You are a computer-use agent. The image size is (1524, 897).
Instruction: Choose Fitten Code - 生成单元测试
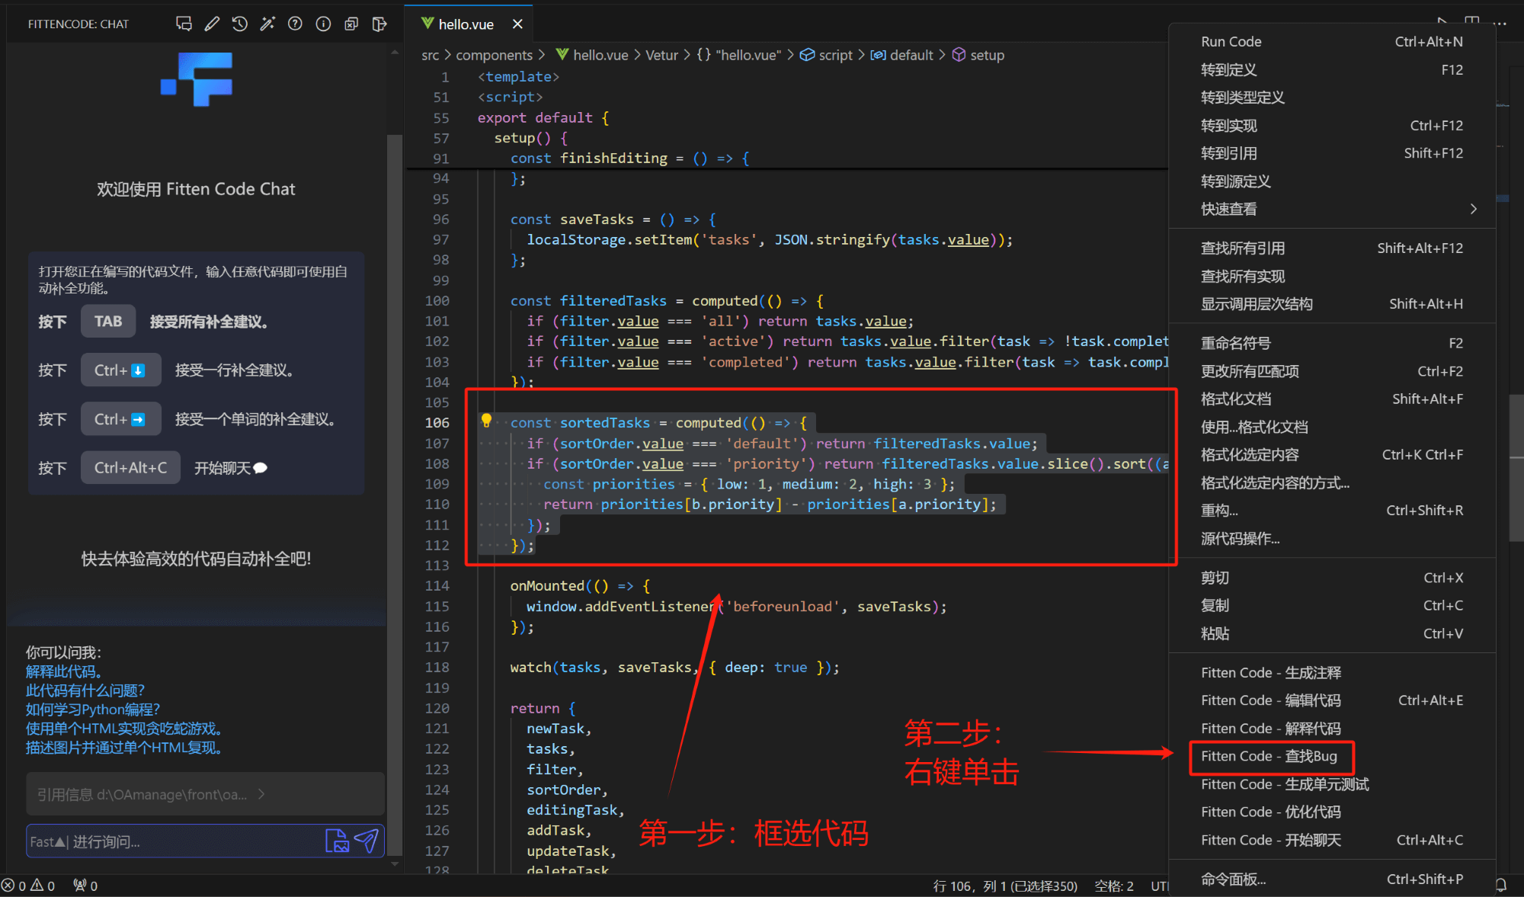(x=1332, y=784)
